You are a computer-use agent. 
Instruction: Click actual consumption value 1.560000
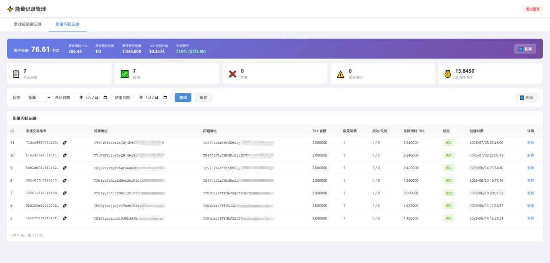coord(411,180)
